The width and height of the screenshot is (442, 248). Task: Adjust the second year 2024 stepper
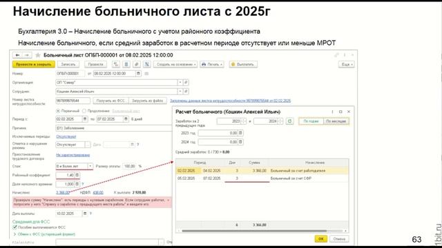click(x=280, y=121)
